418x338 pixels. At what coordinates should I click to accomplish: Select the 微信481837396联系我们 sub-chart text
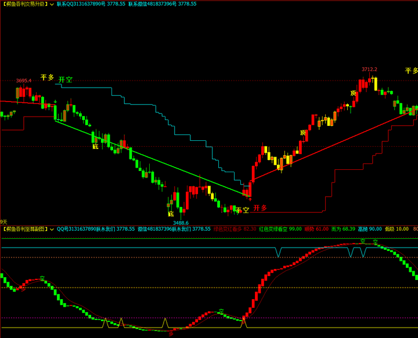(174, 229)
